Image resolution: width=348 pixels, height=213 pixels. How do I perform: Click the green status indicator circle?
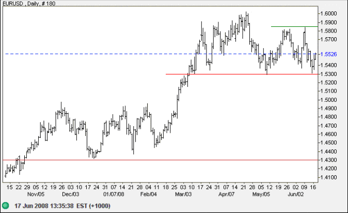[5, 205]
